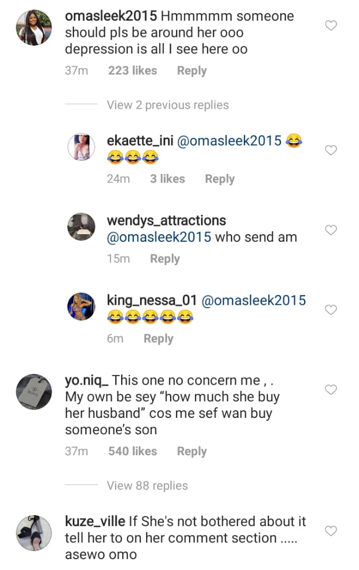This screenshot has width=359, height=570.
Task: Reply to omasleek2015's comment
Action: click(192, 71)
